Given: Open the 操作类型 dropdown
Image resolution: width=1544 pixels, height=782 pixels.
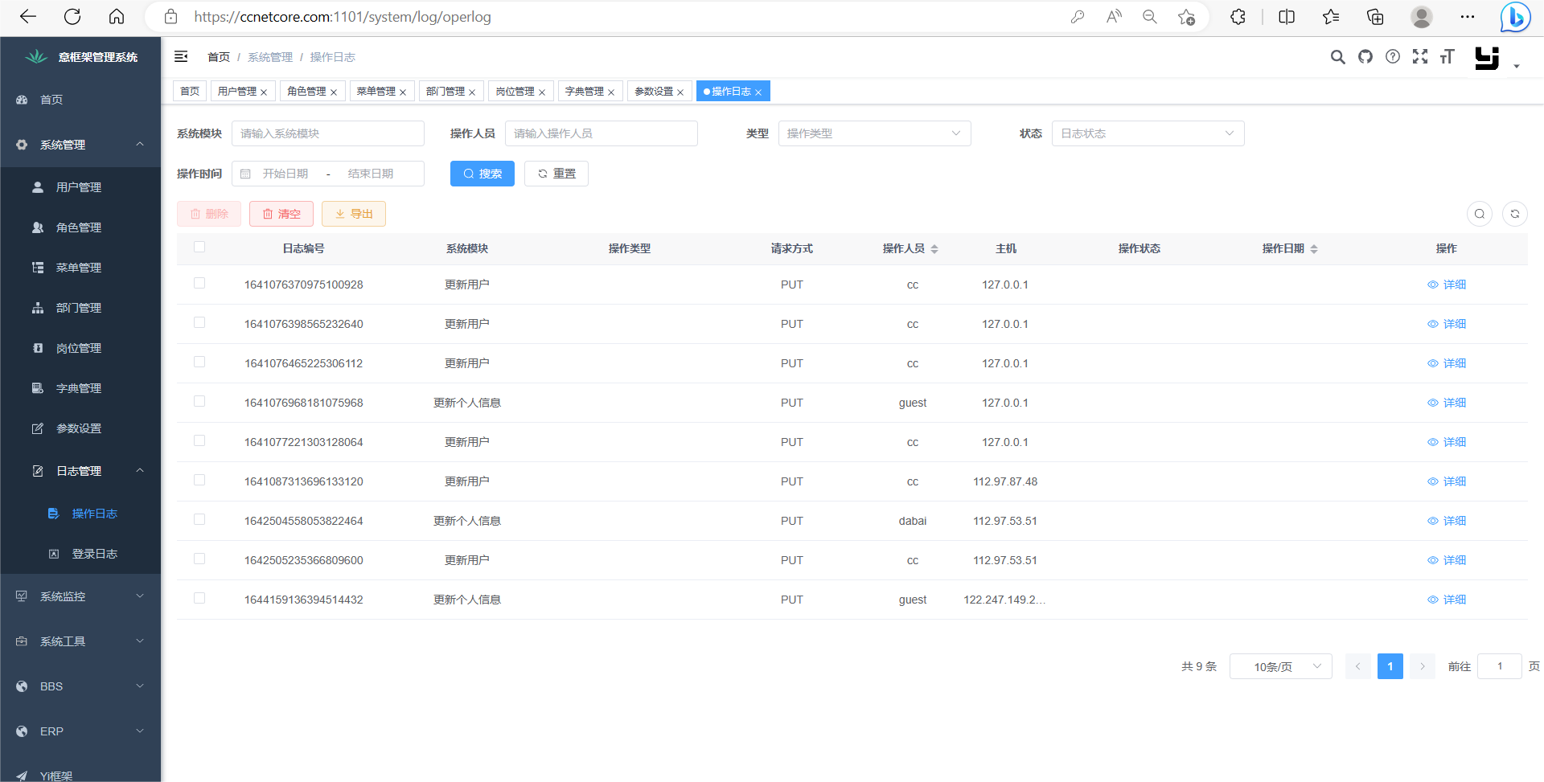Looking at the screenshot, I should coord(874,133).
